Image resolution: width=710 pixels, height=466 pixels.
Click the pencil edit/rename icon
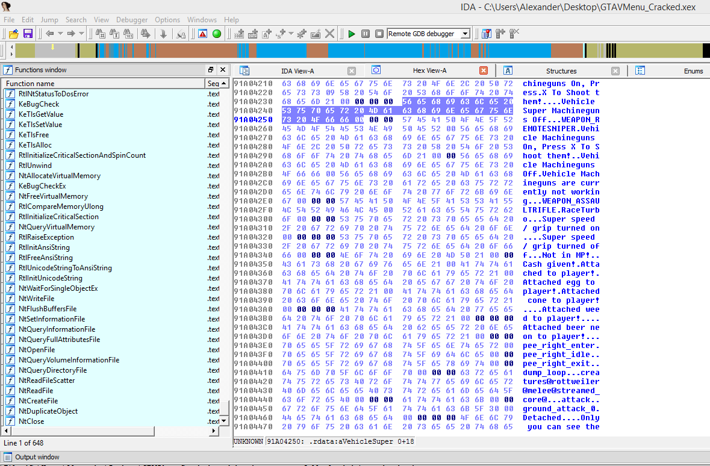pyautogui.click(x=316, y=34)
